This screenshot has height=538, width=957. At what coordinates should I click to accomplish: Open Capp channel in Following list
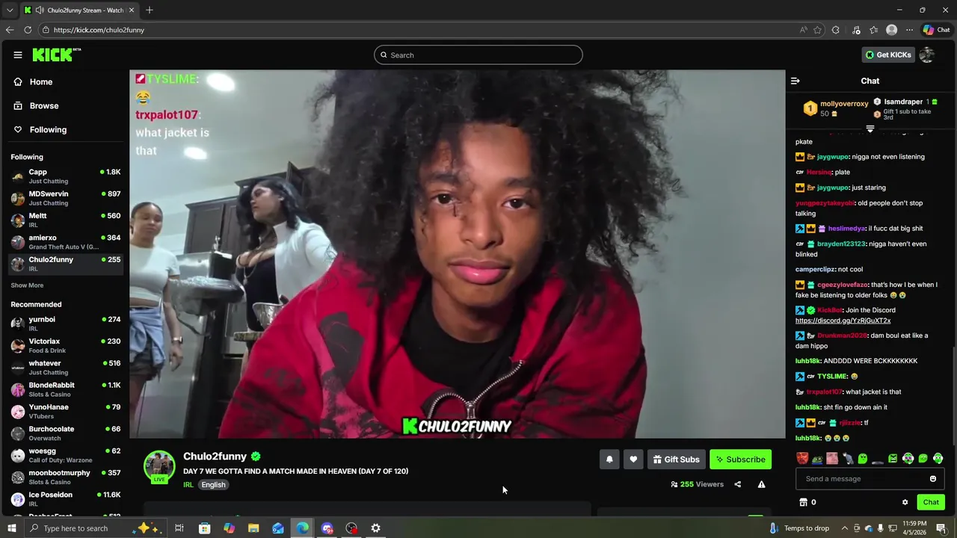66,176
